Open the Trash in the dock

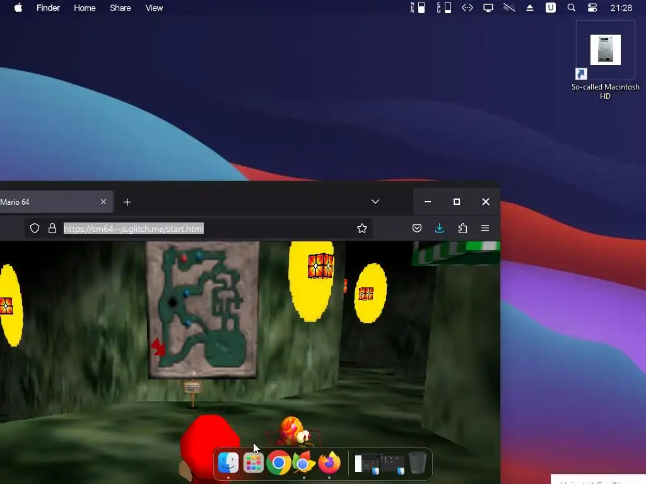(x=418, y=463)
